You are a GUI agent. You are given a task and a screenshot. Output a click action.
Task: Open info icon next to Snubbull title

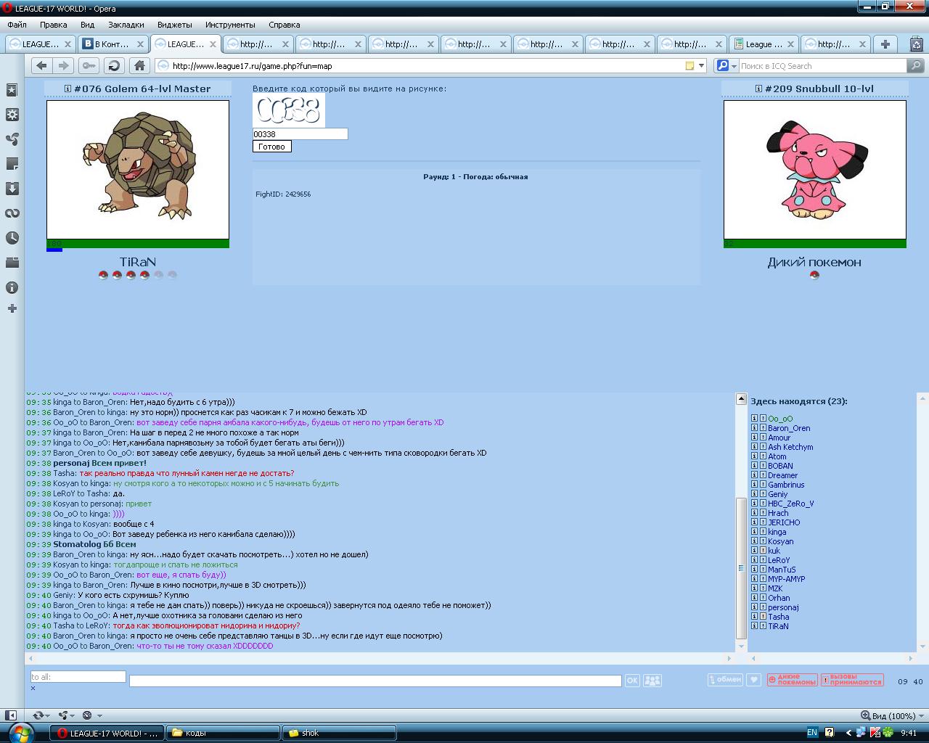(758, 89)
